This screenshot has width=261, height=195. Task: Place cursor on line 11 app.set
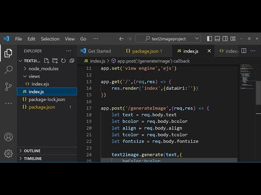point(139,68)
